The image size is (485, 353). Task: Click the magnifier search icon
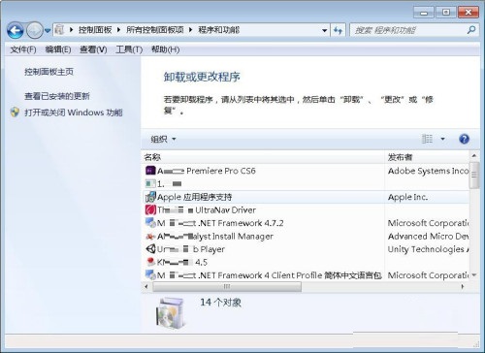471,30
